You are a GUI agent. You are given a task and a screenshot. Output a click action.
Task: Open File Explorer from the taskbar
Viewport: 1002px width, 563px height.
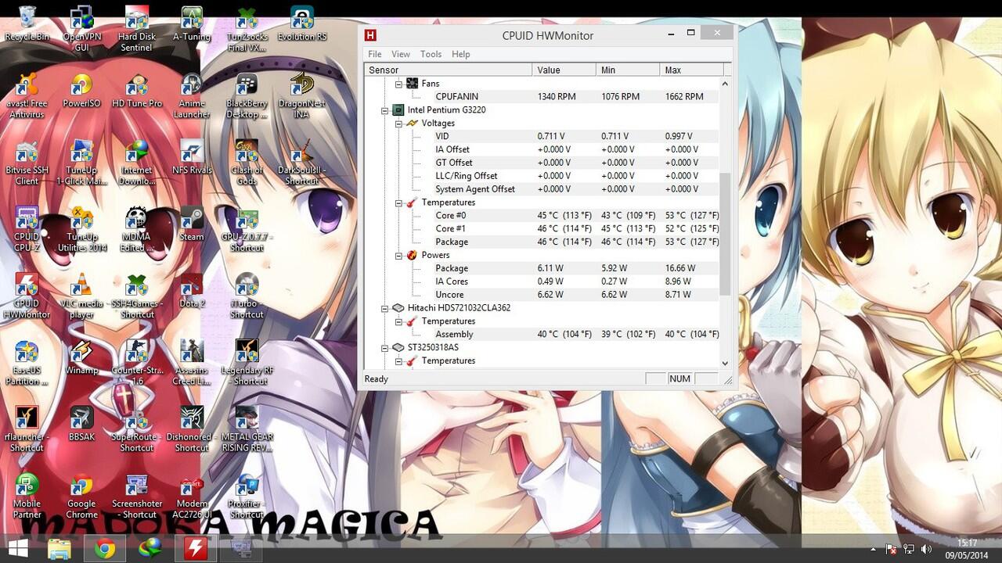59,549
